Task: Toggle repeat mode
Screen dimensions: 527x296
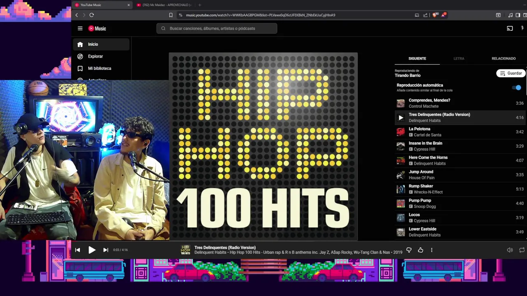Action: point(522,250)
